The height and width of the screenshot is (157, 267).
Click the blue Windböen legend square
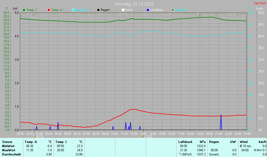pos(148,10)
